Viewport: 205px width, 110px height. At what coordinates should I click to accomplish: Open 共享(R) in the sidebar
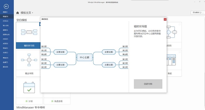click(5, 43)
